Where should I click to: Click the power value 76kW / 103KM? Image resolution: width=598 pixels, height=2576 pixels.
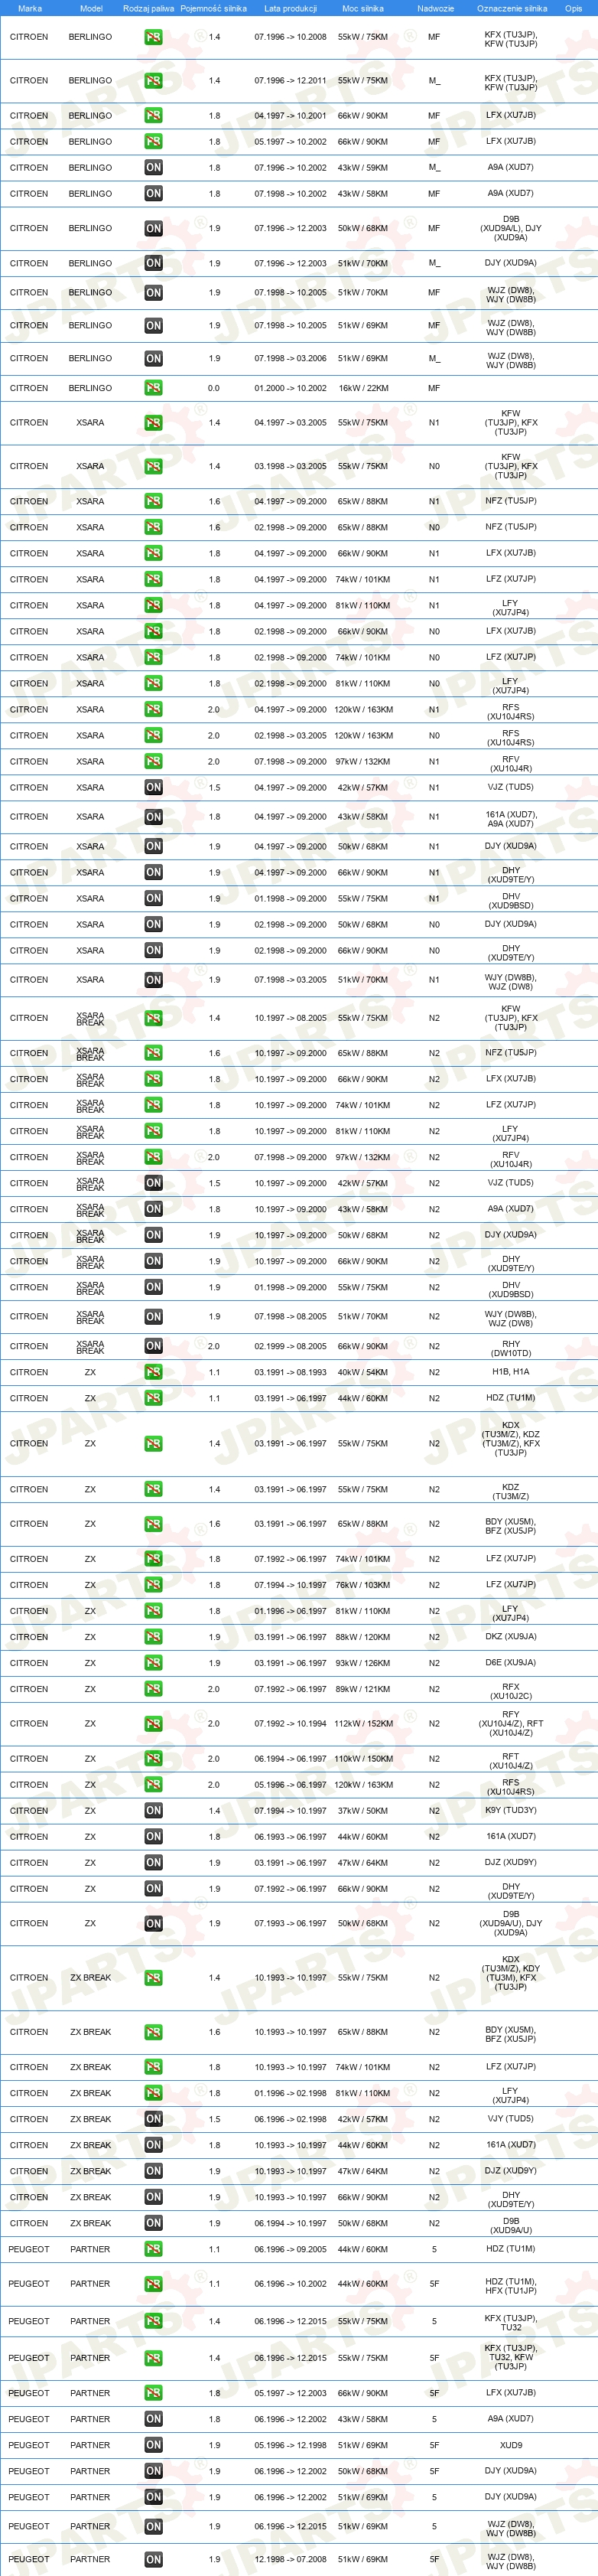[363, 1585]
